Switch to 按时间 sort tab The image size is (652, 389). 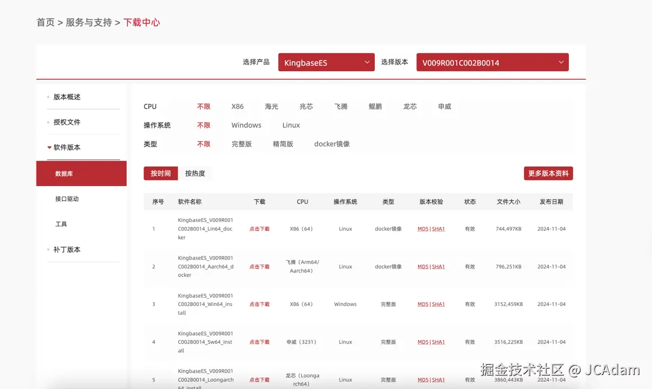[x=161, y=174]
